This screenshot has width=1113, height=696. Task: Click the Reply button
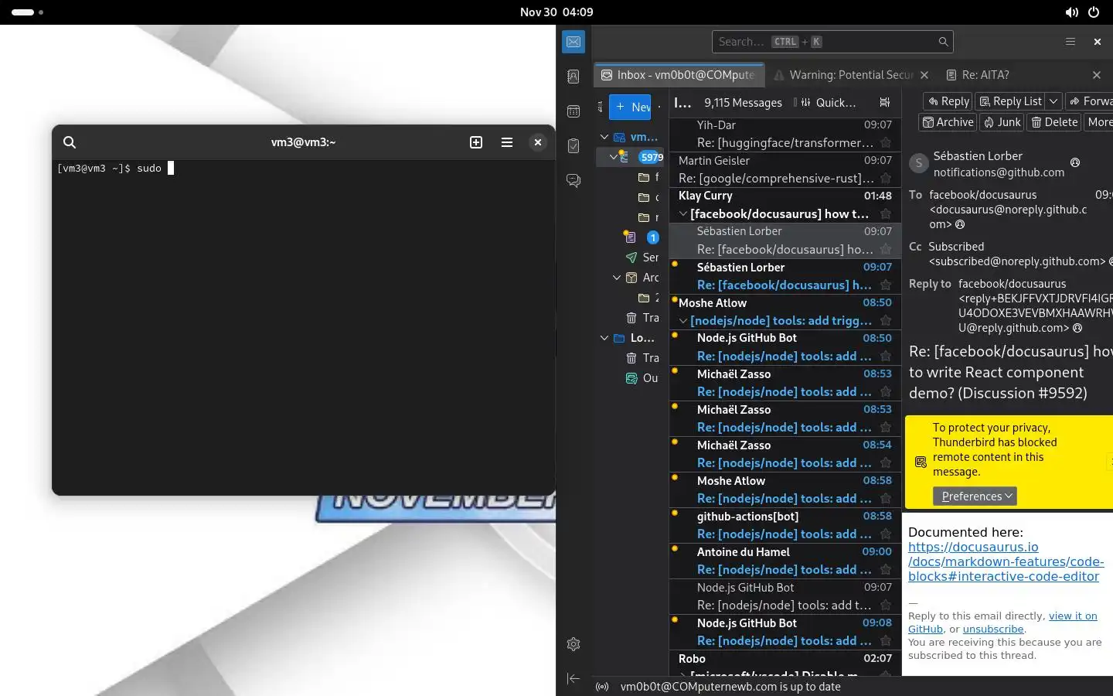pyautogui.click(x=948, y=101)
